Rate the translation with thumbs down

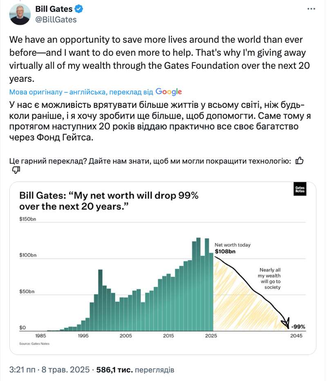point(16,171)
